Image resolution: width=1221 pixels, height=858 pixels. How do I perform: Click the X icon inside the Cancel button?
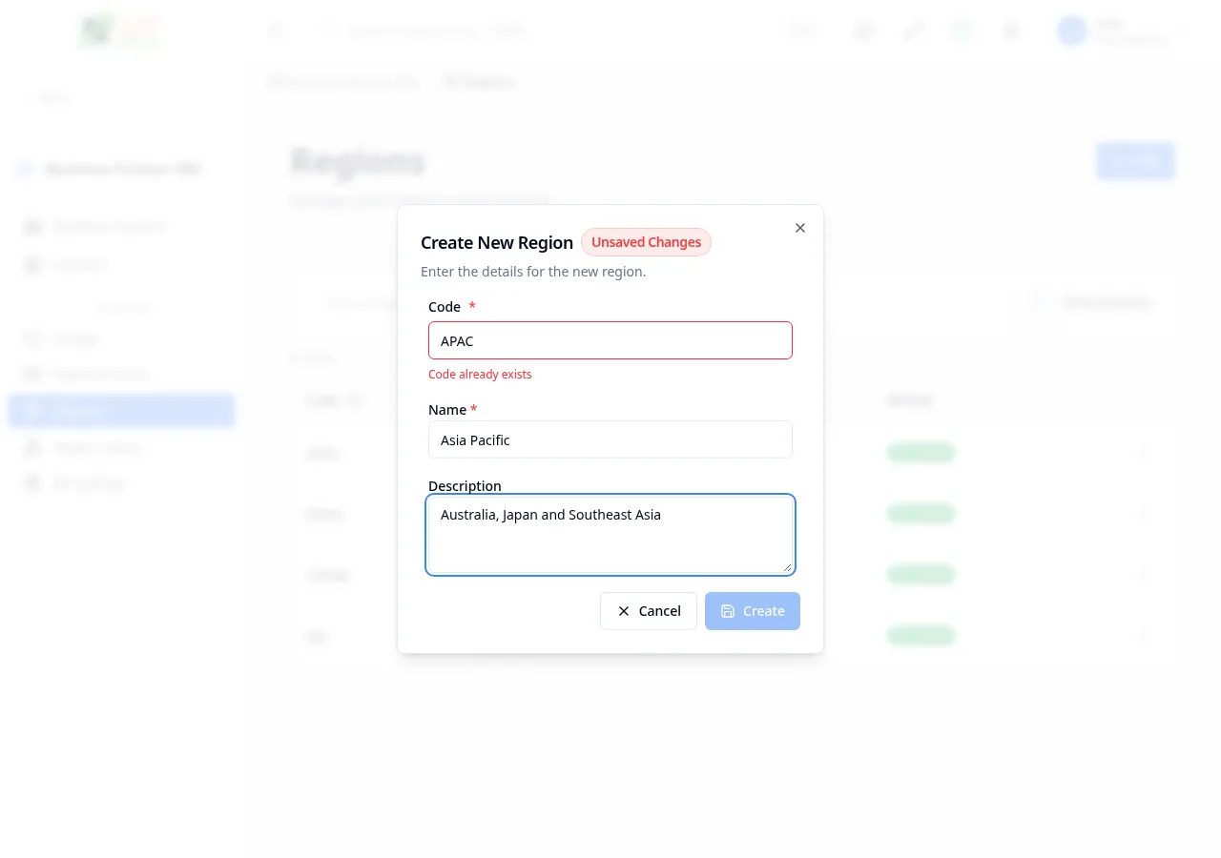[624, 611]
